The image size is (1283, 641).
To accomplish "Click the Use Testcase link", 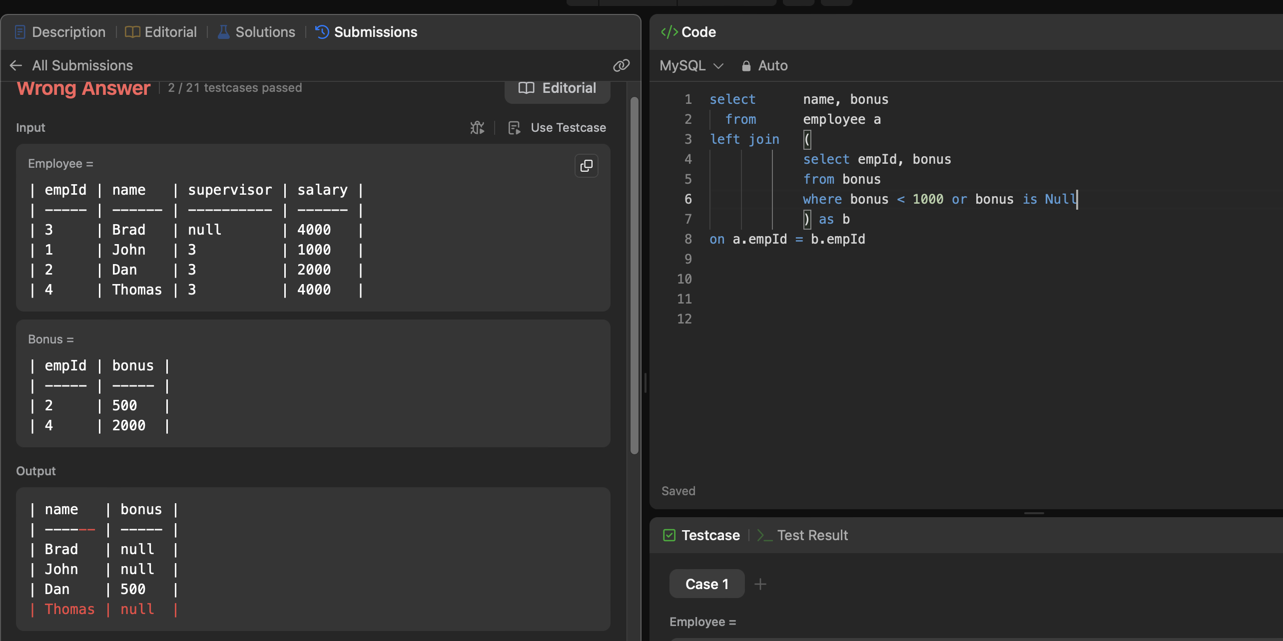I will [x=568, y=128].
